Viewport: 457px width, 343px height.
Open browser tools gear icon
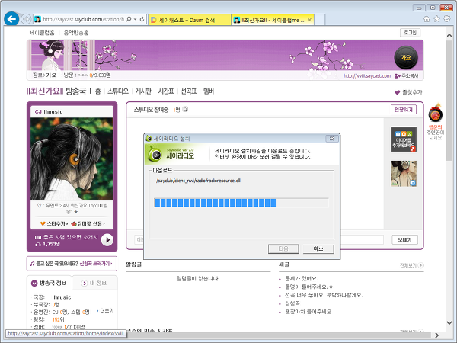tap(447, 19)
